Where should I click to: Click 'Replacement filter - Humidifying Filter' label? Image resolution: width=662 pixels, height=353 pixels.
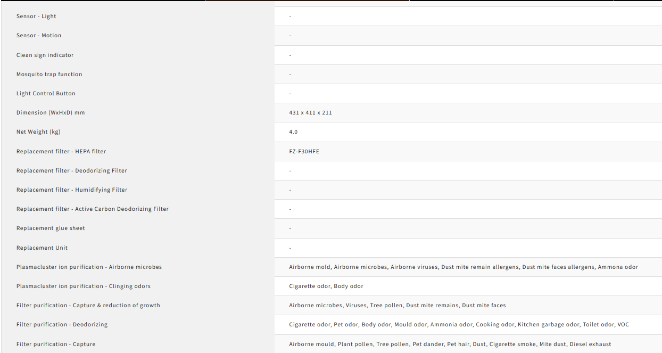(72, 190)
